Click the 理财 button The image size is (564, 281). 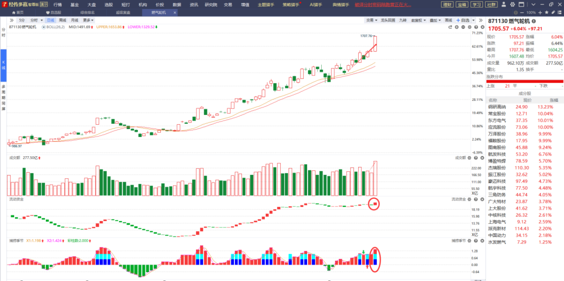pos(447,5)
